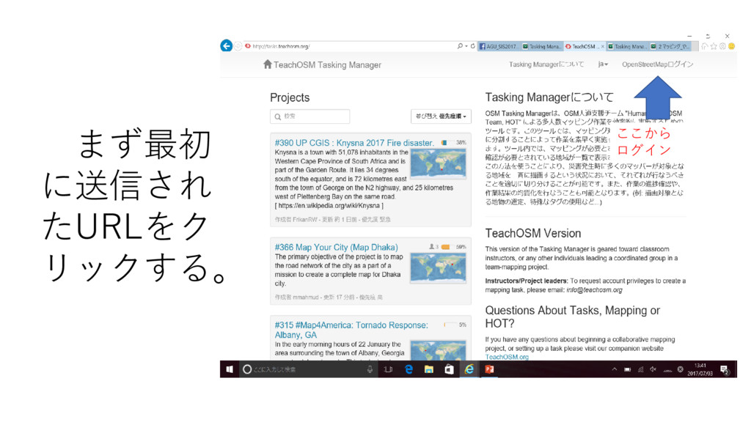751x422 pixels.
Task: Open project #315 Map4America Tornado Response
Action: pyautogui.click(x=351, y=330)
